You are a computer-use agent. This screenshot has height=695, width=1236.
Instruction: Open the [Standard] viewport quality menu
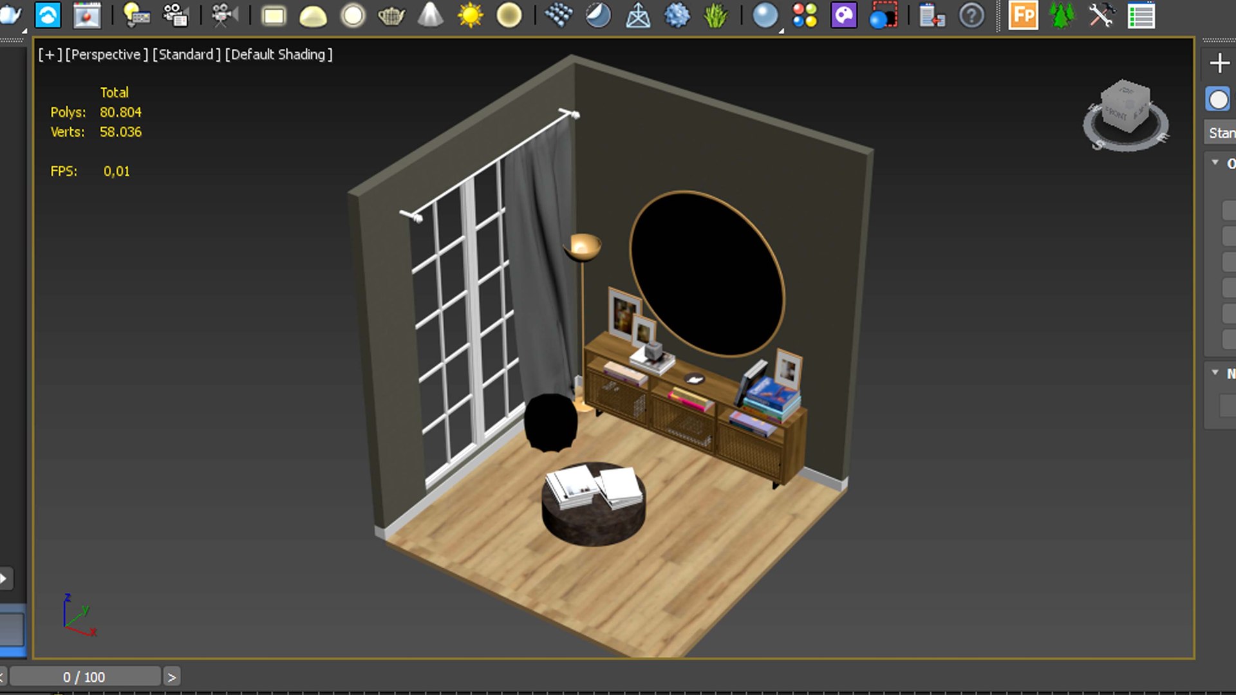pos(186,55)
